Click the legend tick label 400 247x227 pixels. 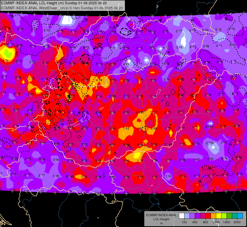tap(195, 222)
